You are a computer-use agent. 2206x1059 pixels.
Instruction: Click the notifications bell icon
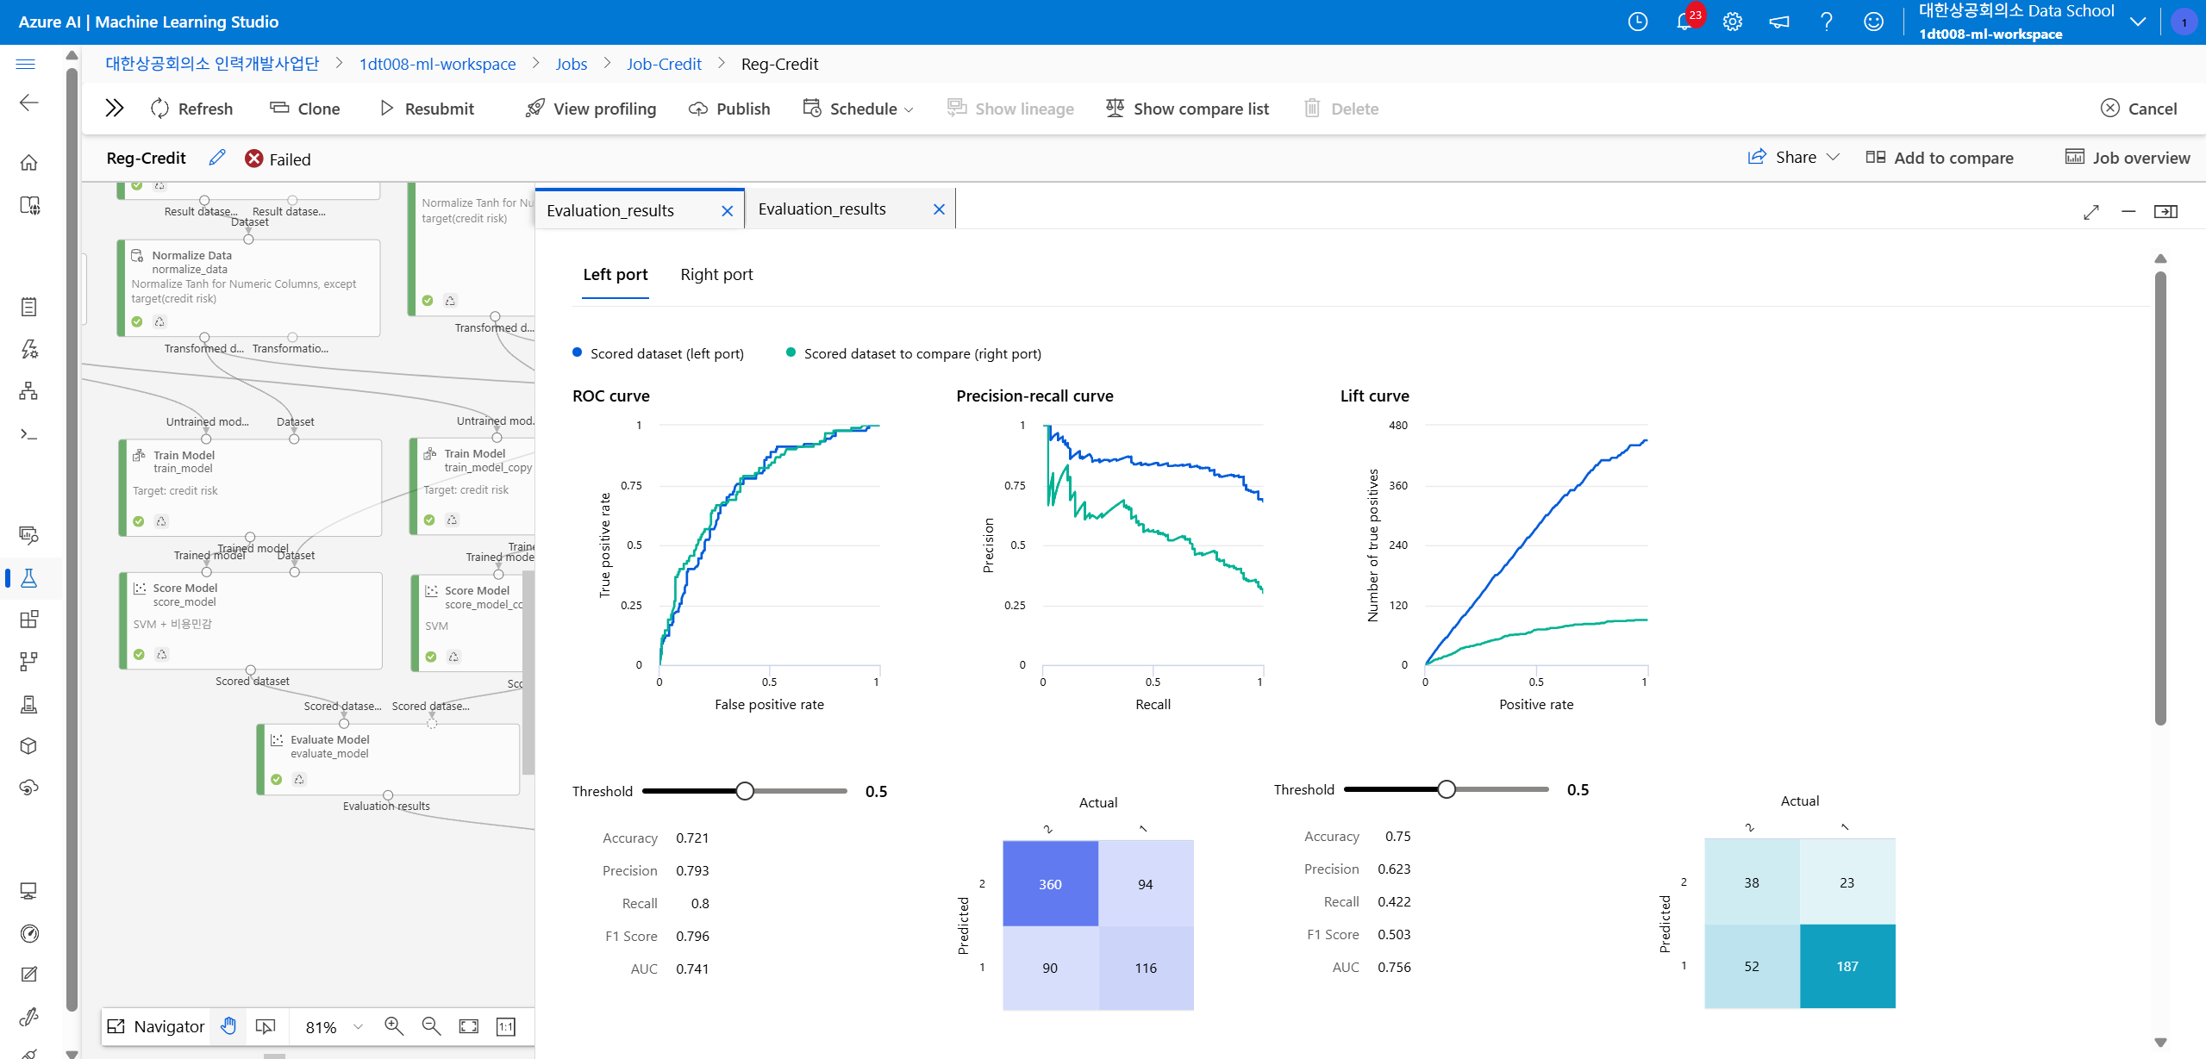[x=1684, y=22]
